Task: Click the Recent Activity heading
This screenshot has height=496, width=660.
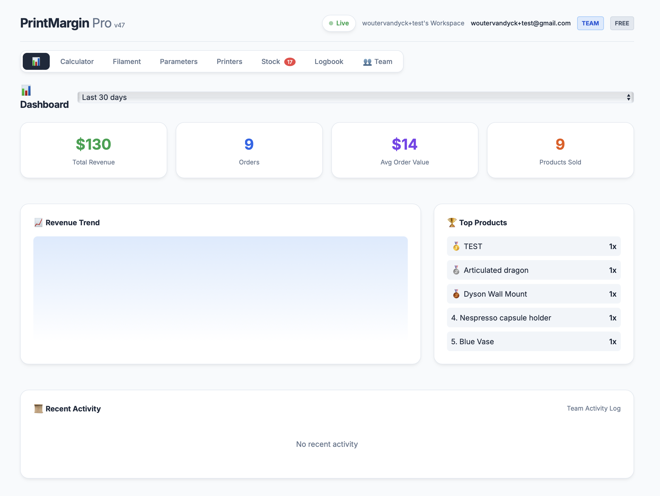Action: (73, 409)
